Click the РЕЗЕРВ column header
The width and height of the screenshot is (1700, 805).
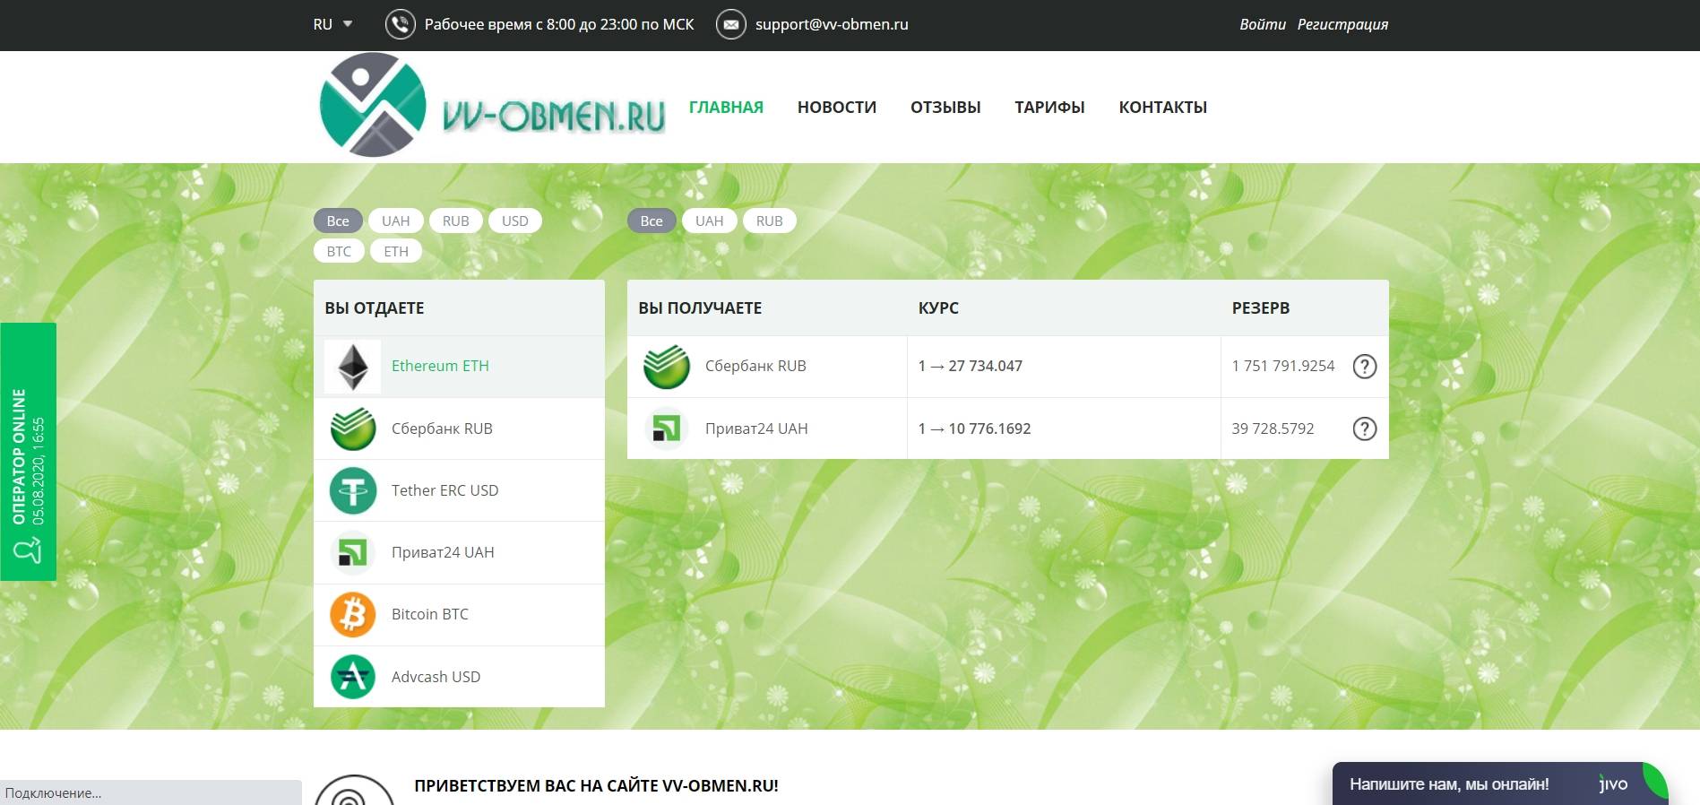click(x=1260, y=307)
